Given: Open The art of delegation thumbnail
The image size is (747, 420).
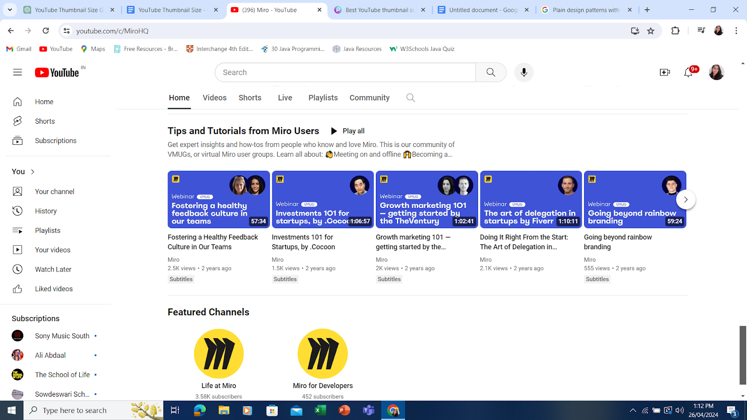Looking at the screenshot, I should click(531, 199).
